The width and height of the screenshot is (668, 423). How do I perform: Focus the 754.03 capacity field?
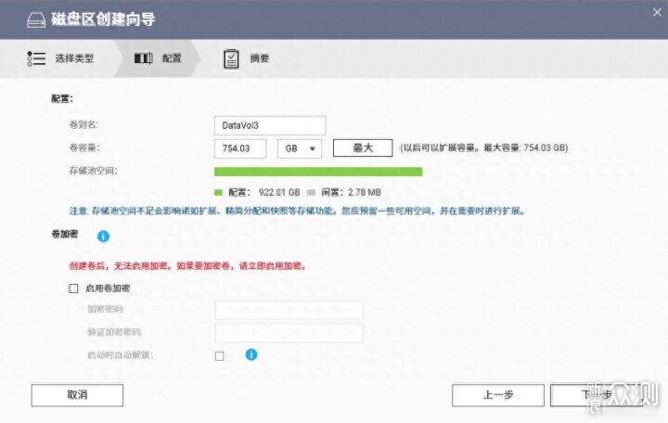coord(240,148)
